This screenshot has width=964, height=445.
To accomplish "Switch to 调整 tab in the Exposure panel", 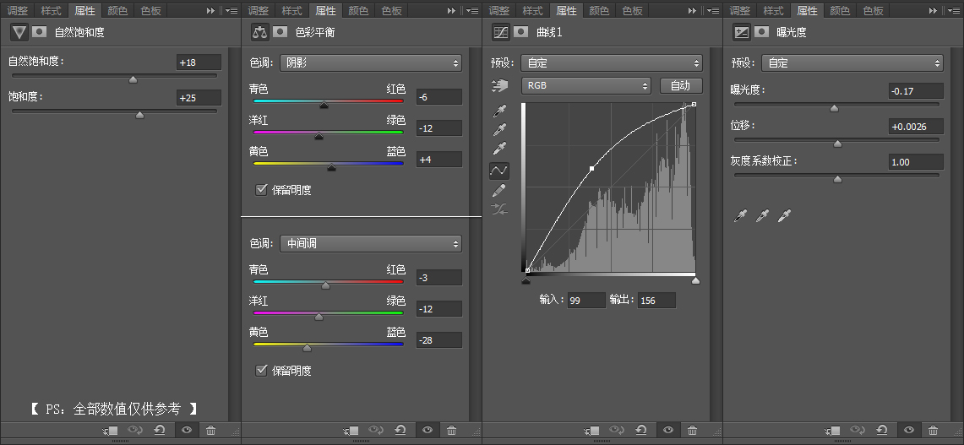I will coord(740,10).
